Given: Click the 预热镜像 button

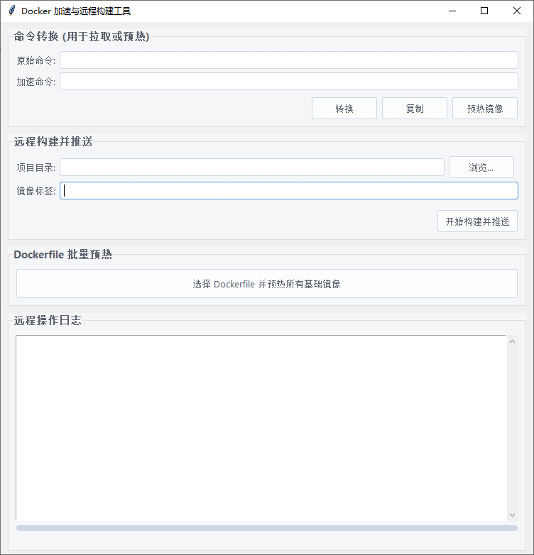Looking at the screenshot, I should coord(485,109).
